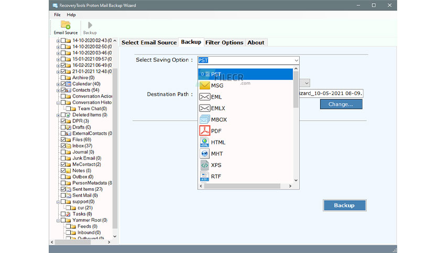The width and height of the screenshot is (438, 253).
Task: Click the Sent Mail folder icon
Action: [x=69, y=195]
